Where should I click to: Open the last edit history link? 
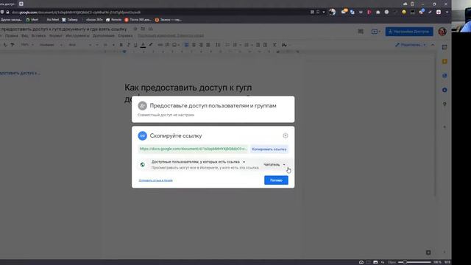pyautogui.click(x=171, y=36)
